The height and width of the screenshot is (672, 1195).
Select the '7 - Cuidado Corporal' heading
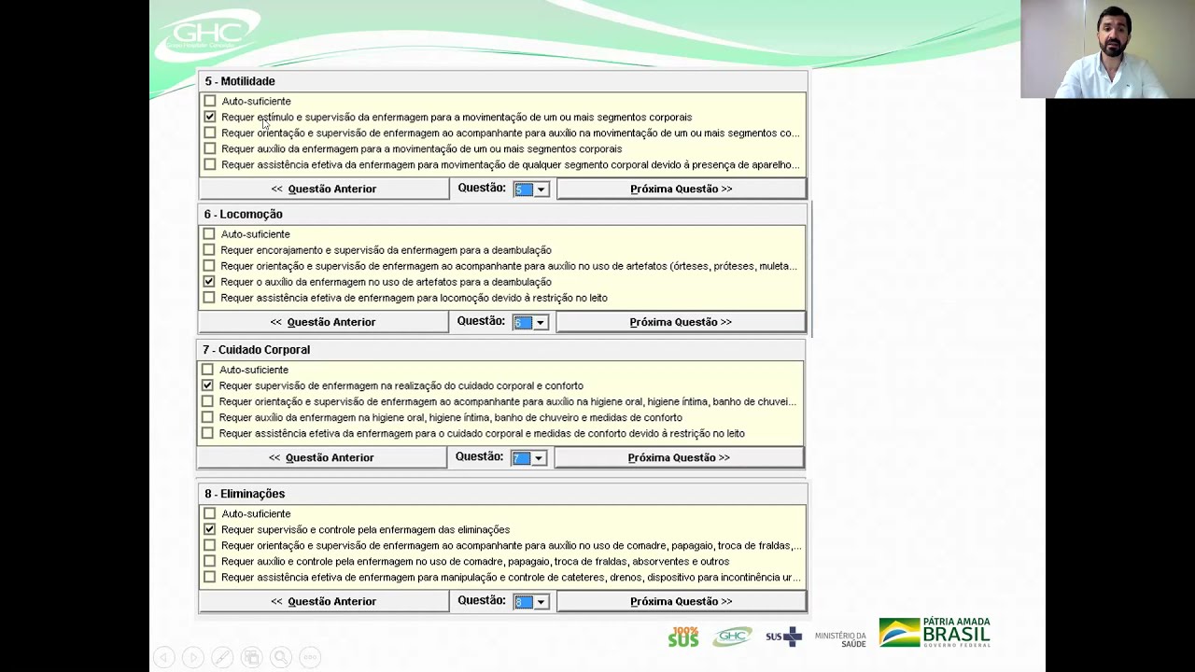(x=256, y=350)
